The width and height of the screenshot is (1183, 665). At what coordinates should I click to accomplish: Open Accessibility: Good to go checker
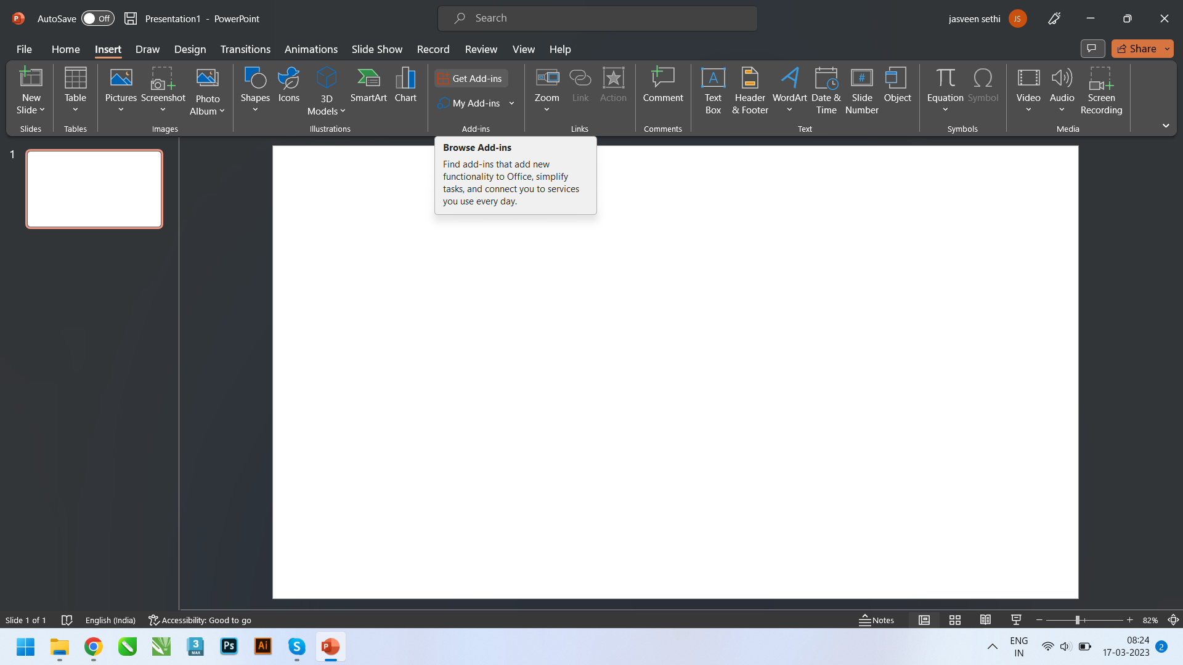[x=200, y=620]
